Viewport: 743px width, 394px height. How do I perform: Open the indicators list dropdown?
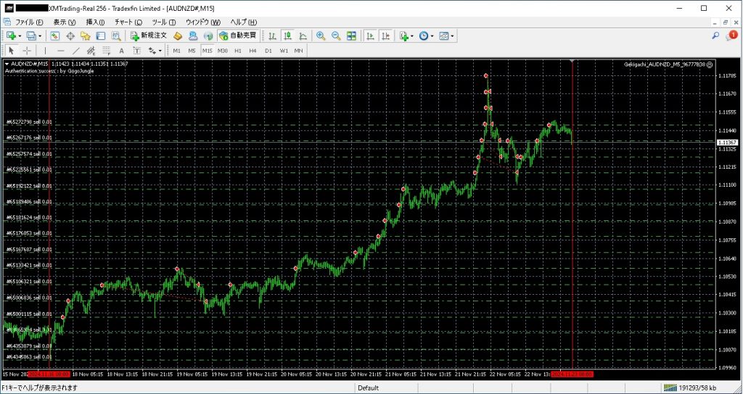[411, 35]
